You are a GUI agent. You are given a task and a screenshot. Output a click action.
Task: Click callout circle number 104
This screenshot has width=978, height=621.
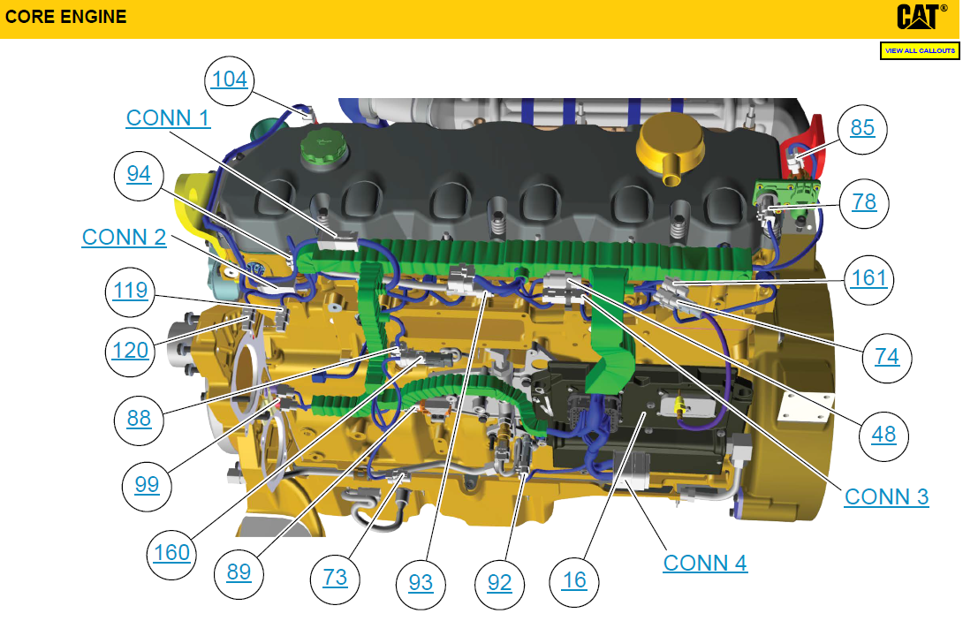coord(230,80)
